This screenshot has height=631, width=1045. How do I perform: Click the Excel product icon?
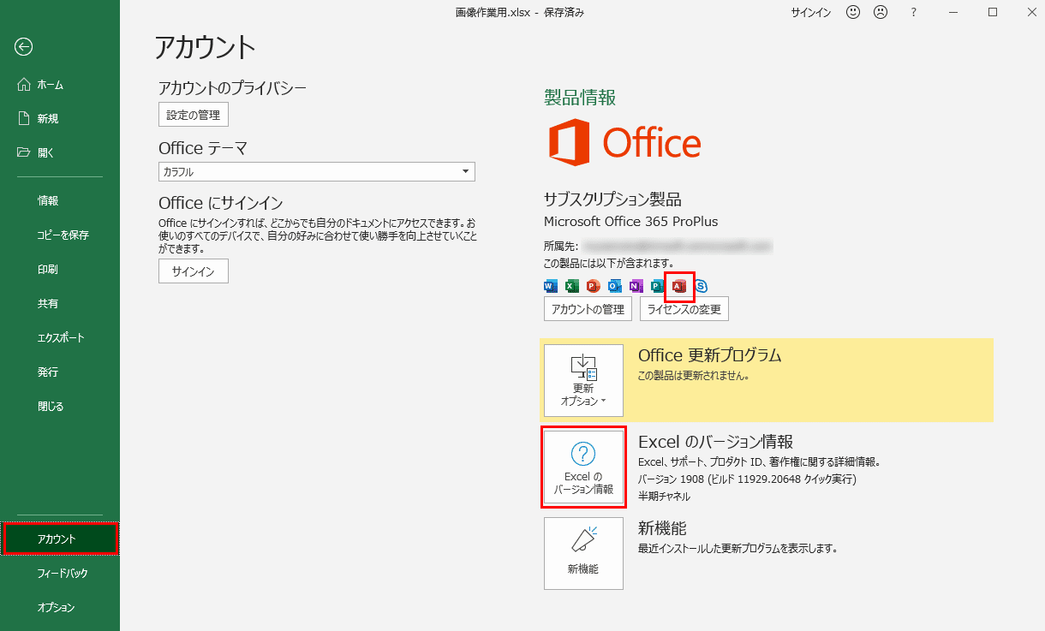pos(572,286)
